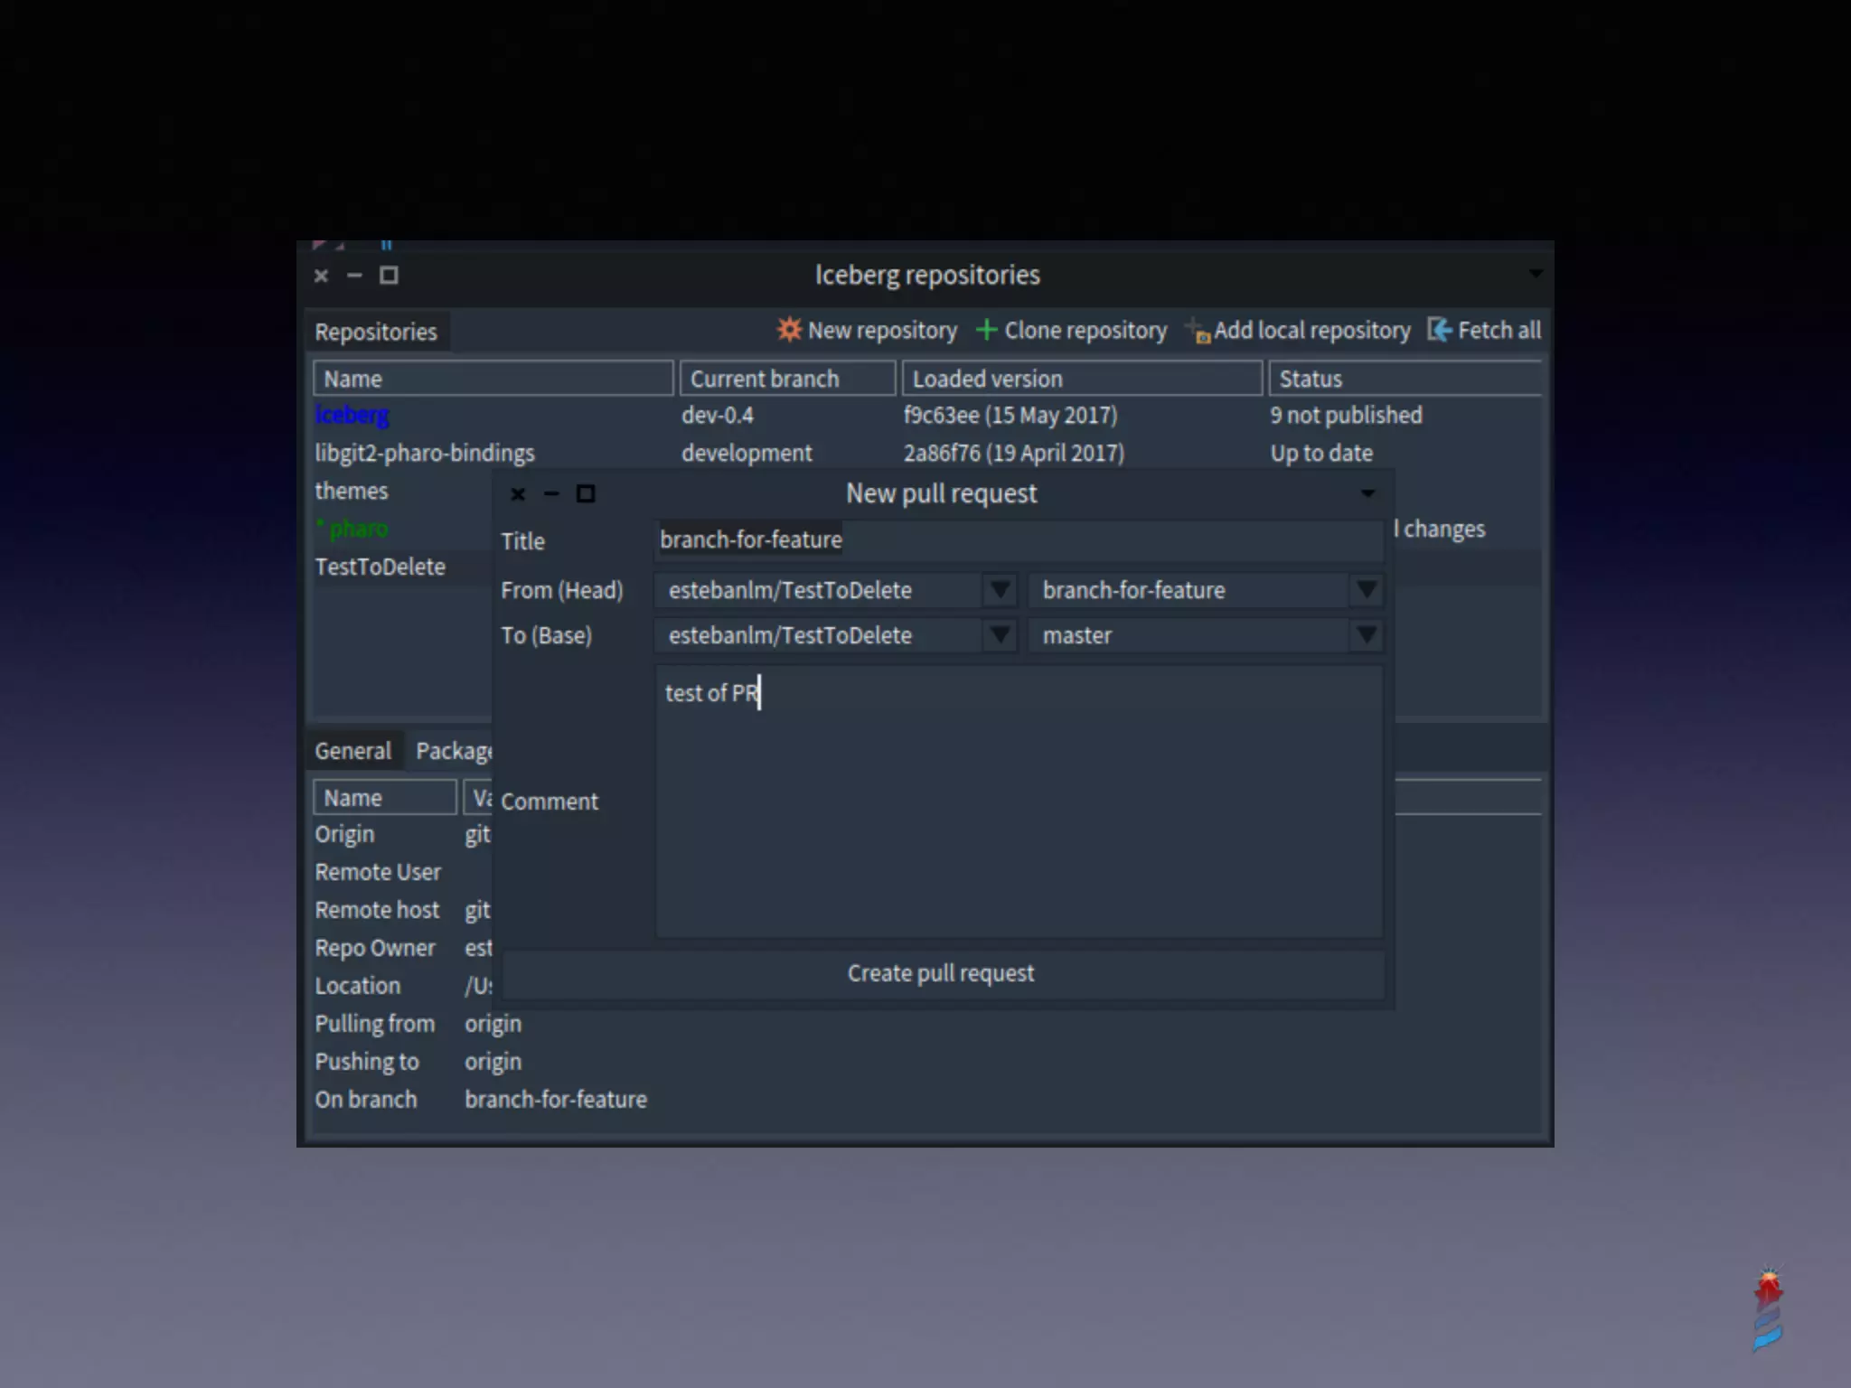Open the master base branch dropdown

(1366, 635)
